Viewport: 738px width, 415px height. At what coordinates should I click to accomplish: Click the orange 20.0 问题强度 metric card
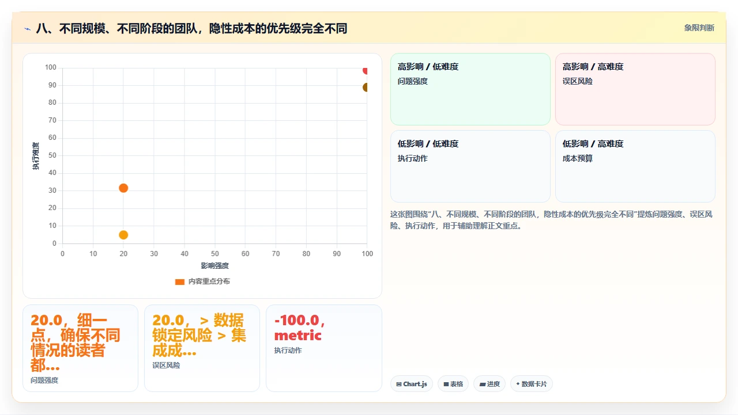[80, 348]
